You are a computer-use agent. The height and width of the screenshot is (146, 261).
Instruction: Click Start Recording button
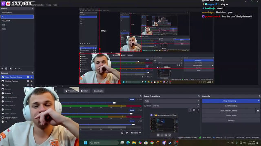click(231, 106)
